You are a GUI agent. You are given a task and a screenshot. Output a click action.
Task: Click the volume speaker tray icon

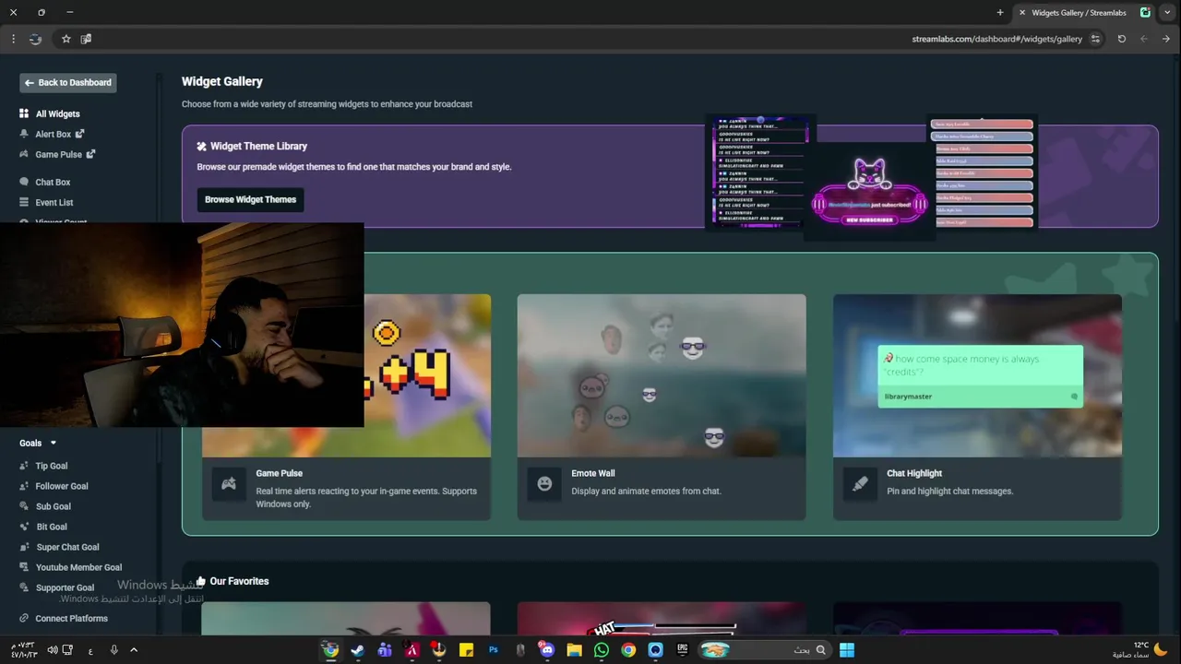(53, 650)
